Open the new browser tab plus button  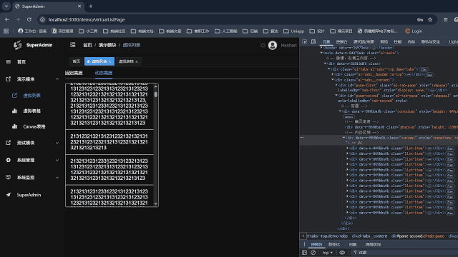tap(91, 6)
